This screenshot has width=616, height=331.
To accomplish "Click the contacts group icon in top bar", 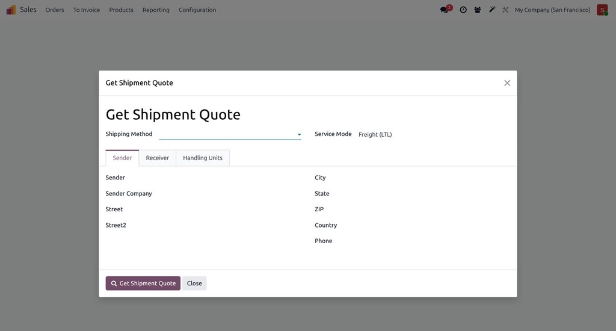I will coord(477,10).
